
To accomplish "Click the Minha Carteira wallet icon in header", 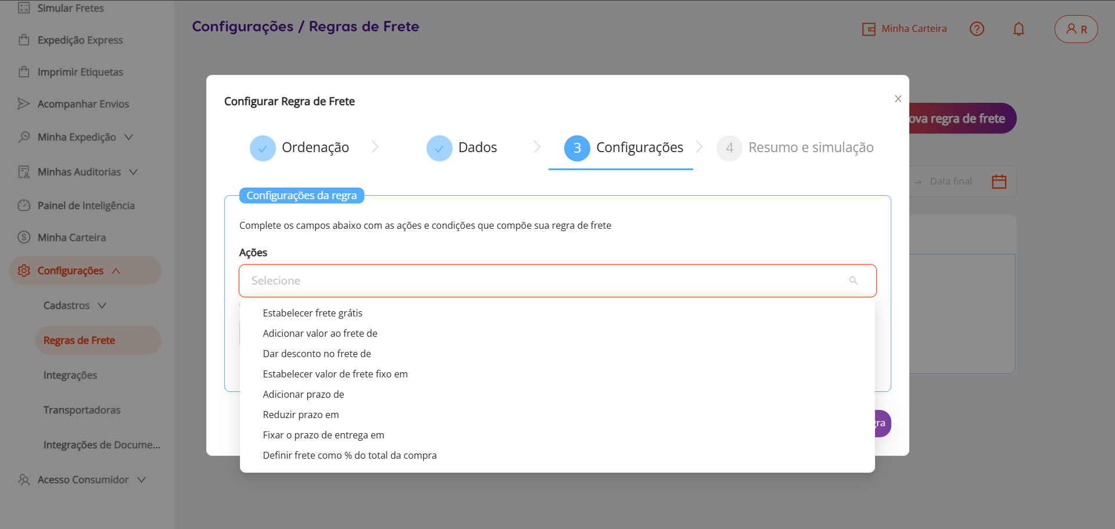I will [869, 29].
